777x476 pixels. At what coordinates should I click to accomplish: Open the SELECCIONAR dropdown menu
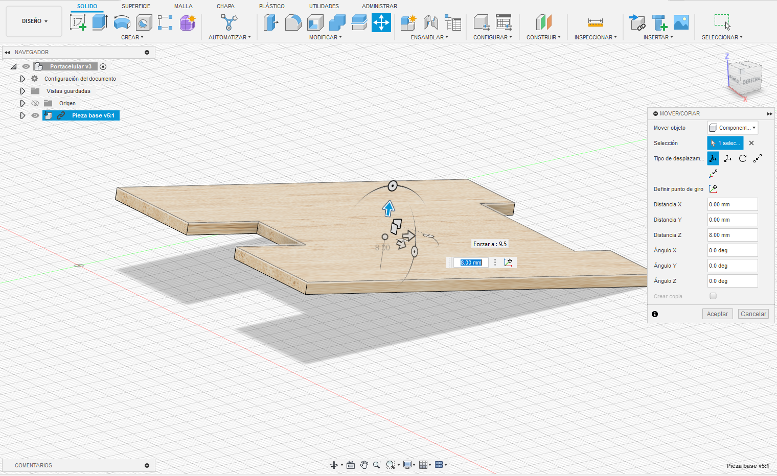tap(722, 37)
